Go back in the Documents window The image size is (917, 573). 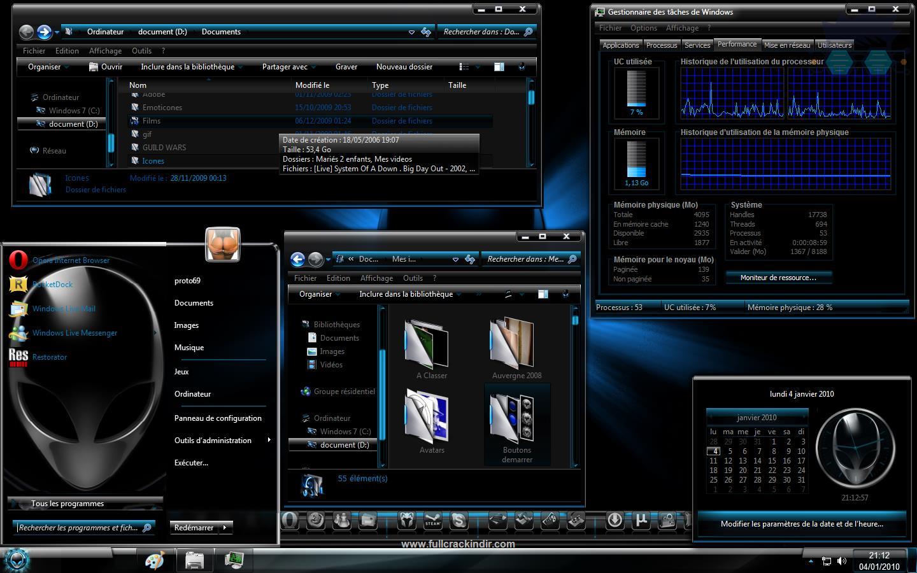26,32
